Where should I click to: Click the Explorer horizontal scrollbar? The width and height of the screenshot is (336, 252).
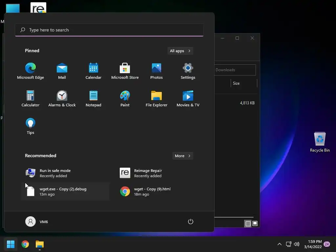click(234, 217)
